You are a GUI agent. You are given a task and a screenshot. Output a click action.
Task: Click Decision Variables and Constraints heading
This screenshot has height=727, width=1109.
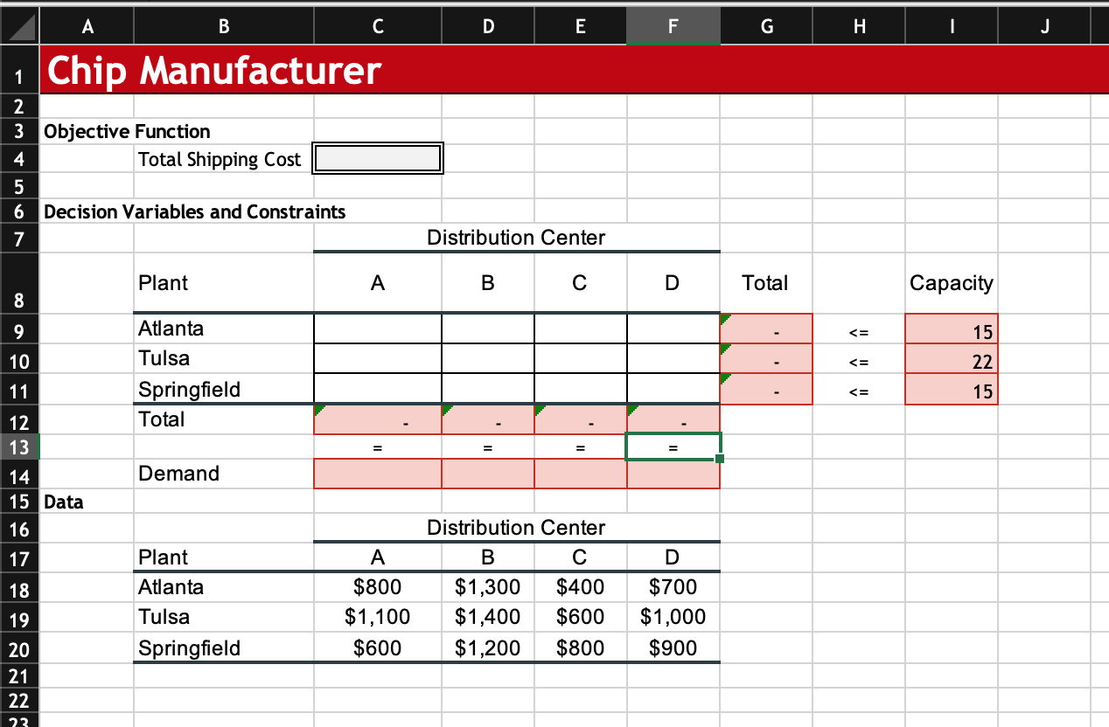tap(194, 212)
